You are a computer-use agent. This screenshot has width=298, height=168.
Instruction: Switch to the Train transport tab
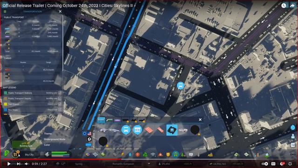tap(109, 120)
